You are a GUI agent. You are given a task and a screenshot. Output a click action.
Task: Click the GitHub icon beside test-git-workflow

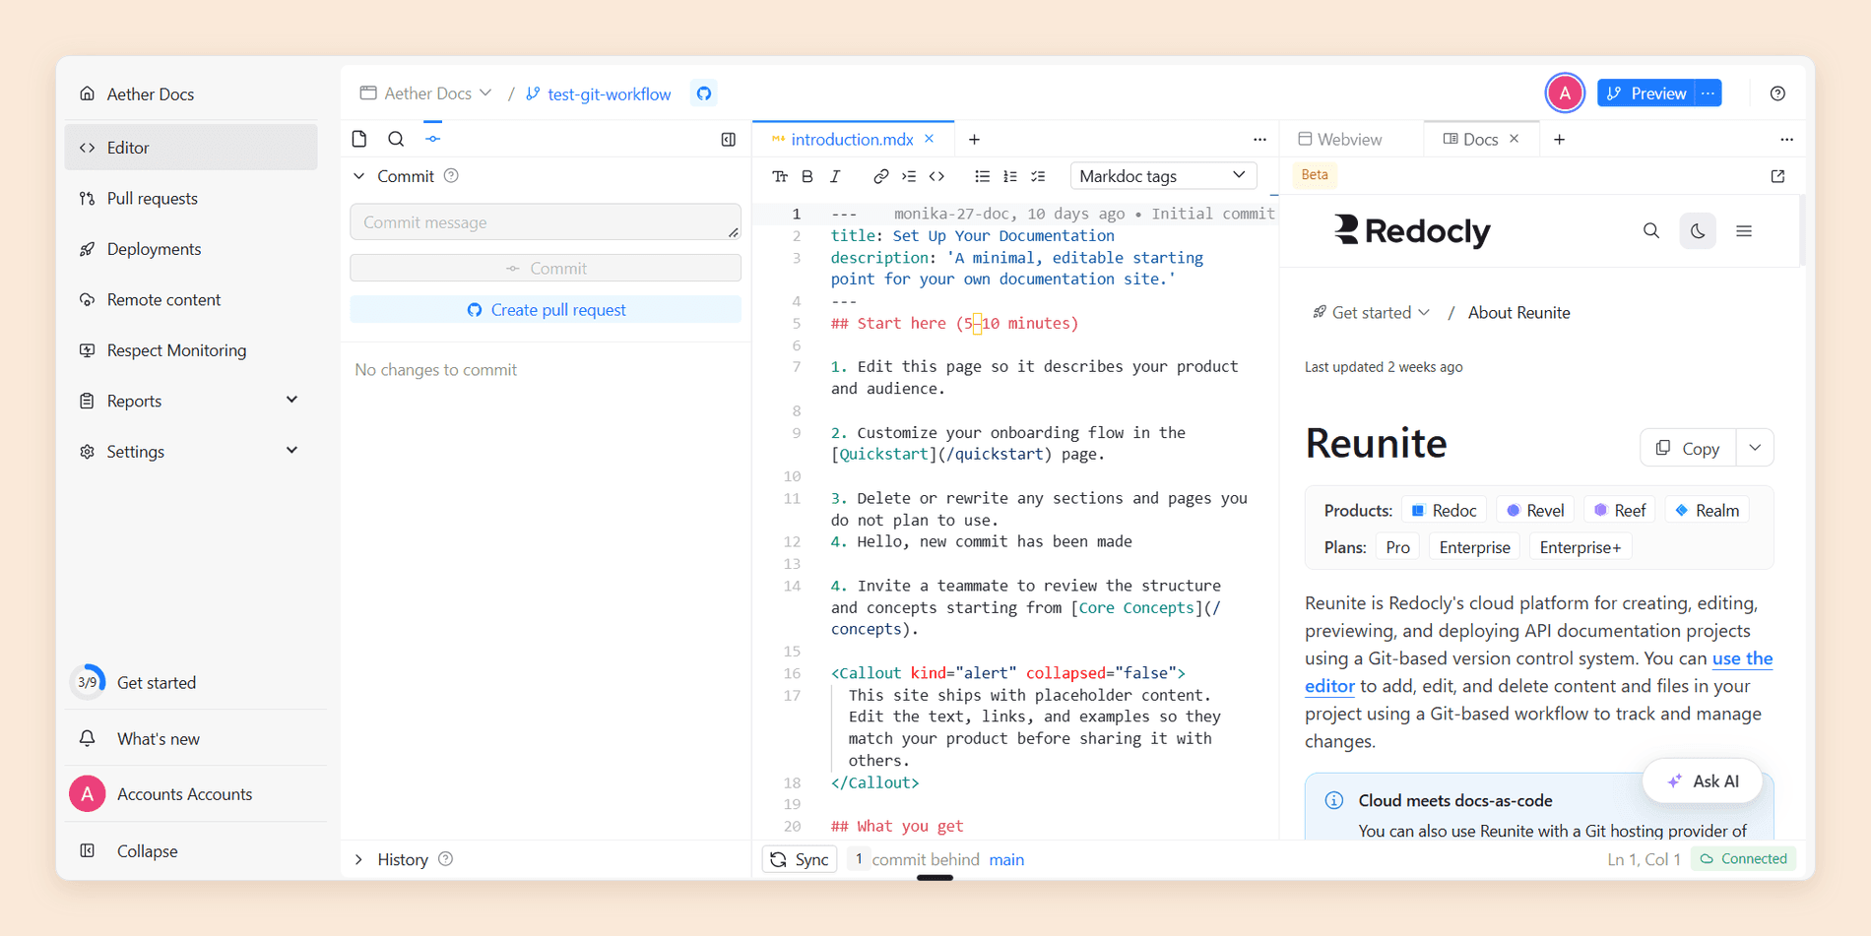click(x=704, y=94)
